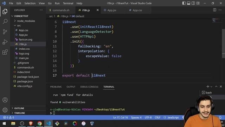
Task: Open the Search view in activity bar
Action: [x=5, y=22]
